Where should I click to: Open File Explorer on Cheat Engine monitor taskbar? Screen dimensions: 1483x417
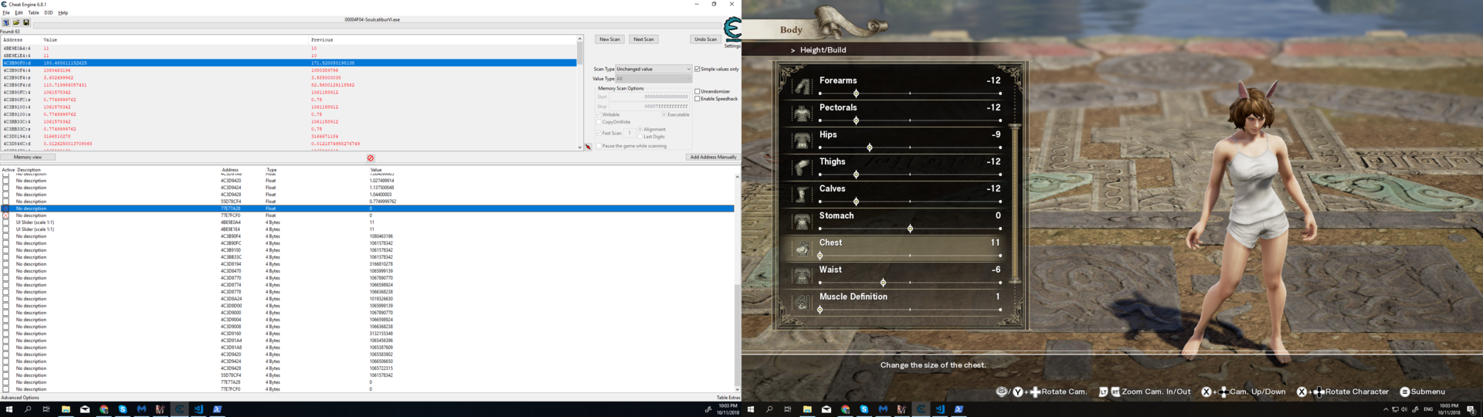click(x=66, y=409)
